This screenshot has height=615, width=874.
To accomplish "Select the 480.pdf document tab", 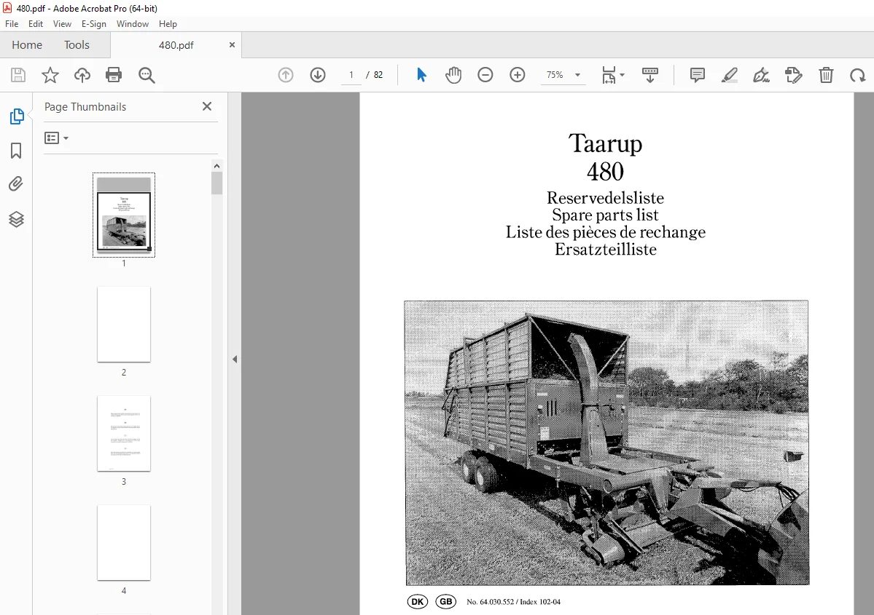I will coord(176,45).
